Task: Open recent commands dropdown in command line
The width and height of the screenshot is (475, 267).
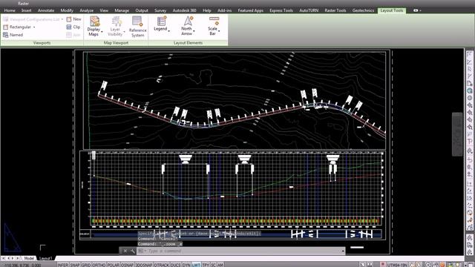Action: (142, 251)
